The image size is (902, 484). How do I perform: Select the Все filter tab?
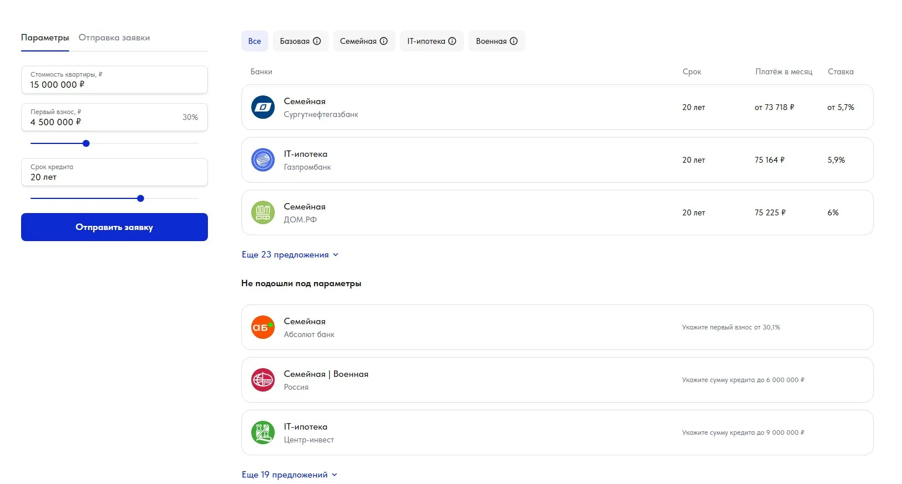click(255, 41)
